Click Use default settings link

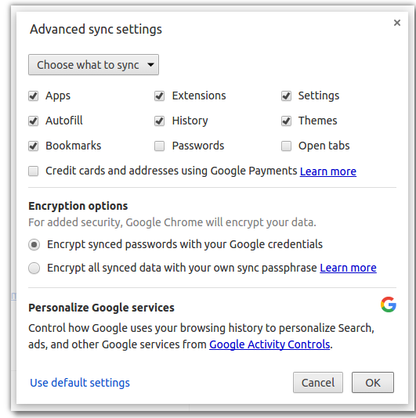(x=80, y=383)
